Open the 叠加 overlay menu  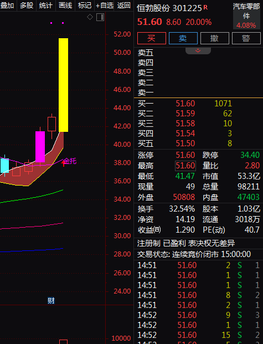7,6
